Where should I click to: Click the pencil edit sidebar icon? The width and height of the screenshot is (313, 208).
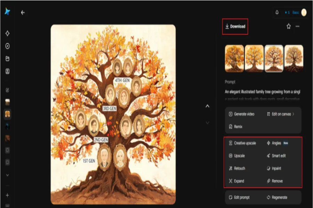(7, 90)
